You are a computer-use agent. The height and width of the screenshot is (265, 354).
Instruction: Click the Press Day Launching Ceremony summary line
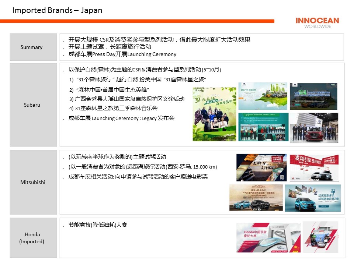pos(122,54)
